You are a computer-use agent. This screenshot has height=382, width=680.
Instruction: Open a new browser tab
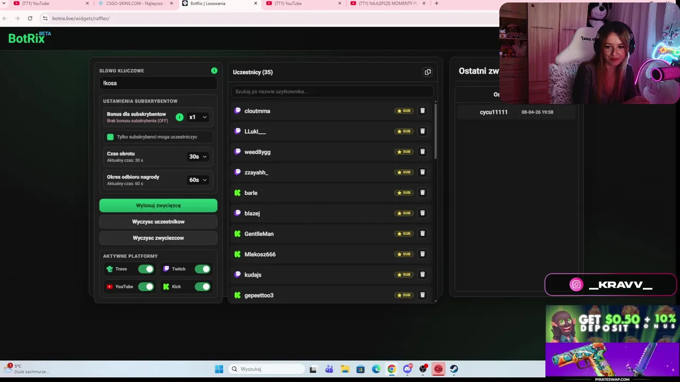pos(437,3)
